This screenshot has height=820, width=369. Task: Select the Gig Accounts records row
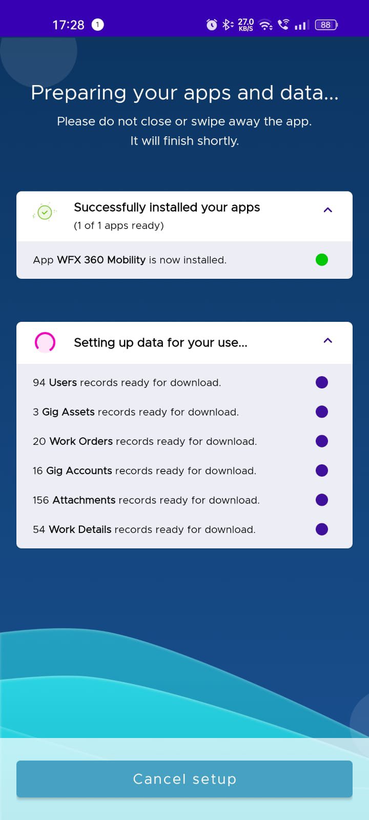coord(145,470)
